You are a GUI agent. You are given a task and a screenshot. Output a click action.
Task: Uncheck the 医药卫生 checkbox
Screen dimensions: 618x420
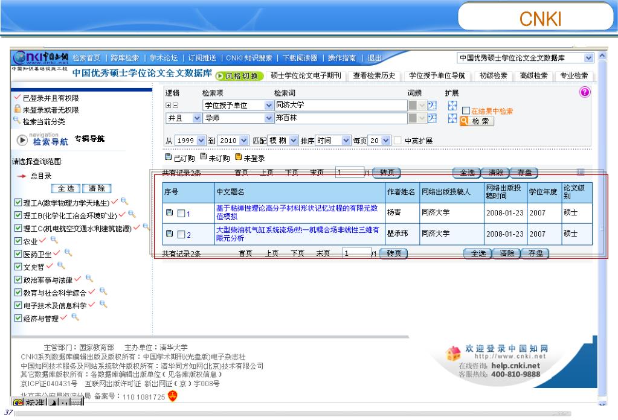(x=18, y=253)
